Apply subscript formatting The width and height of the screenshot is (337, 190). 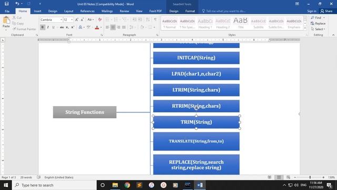67,27
